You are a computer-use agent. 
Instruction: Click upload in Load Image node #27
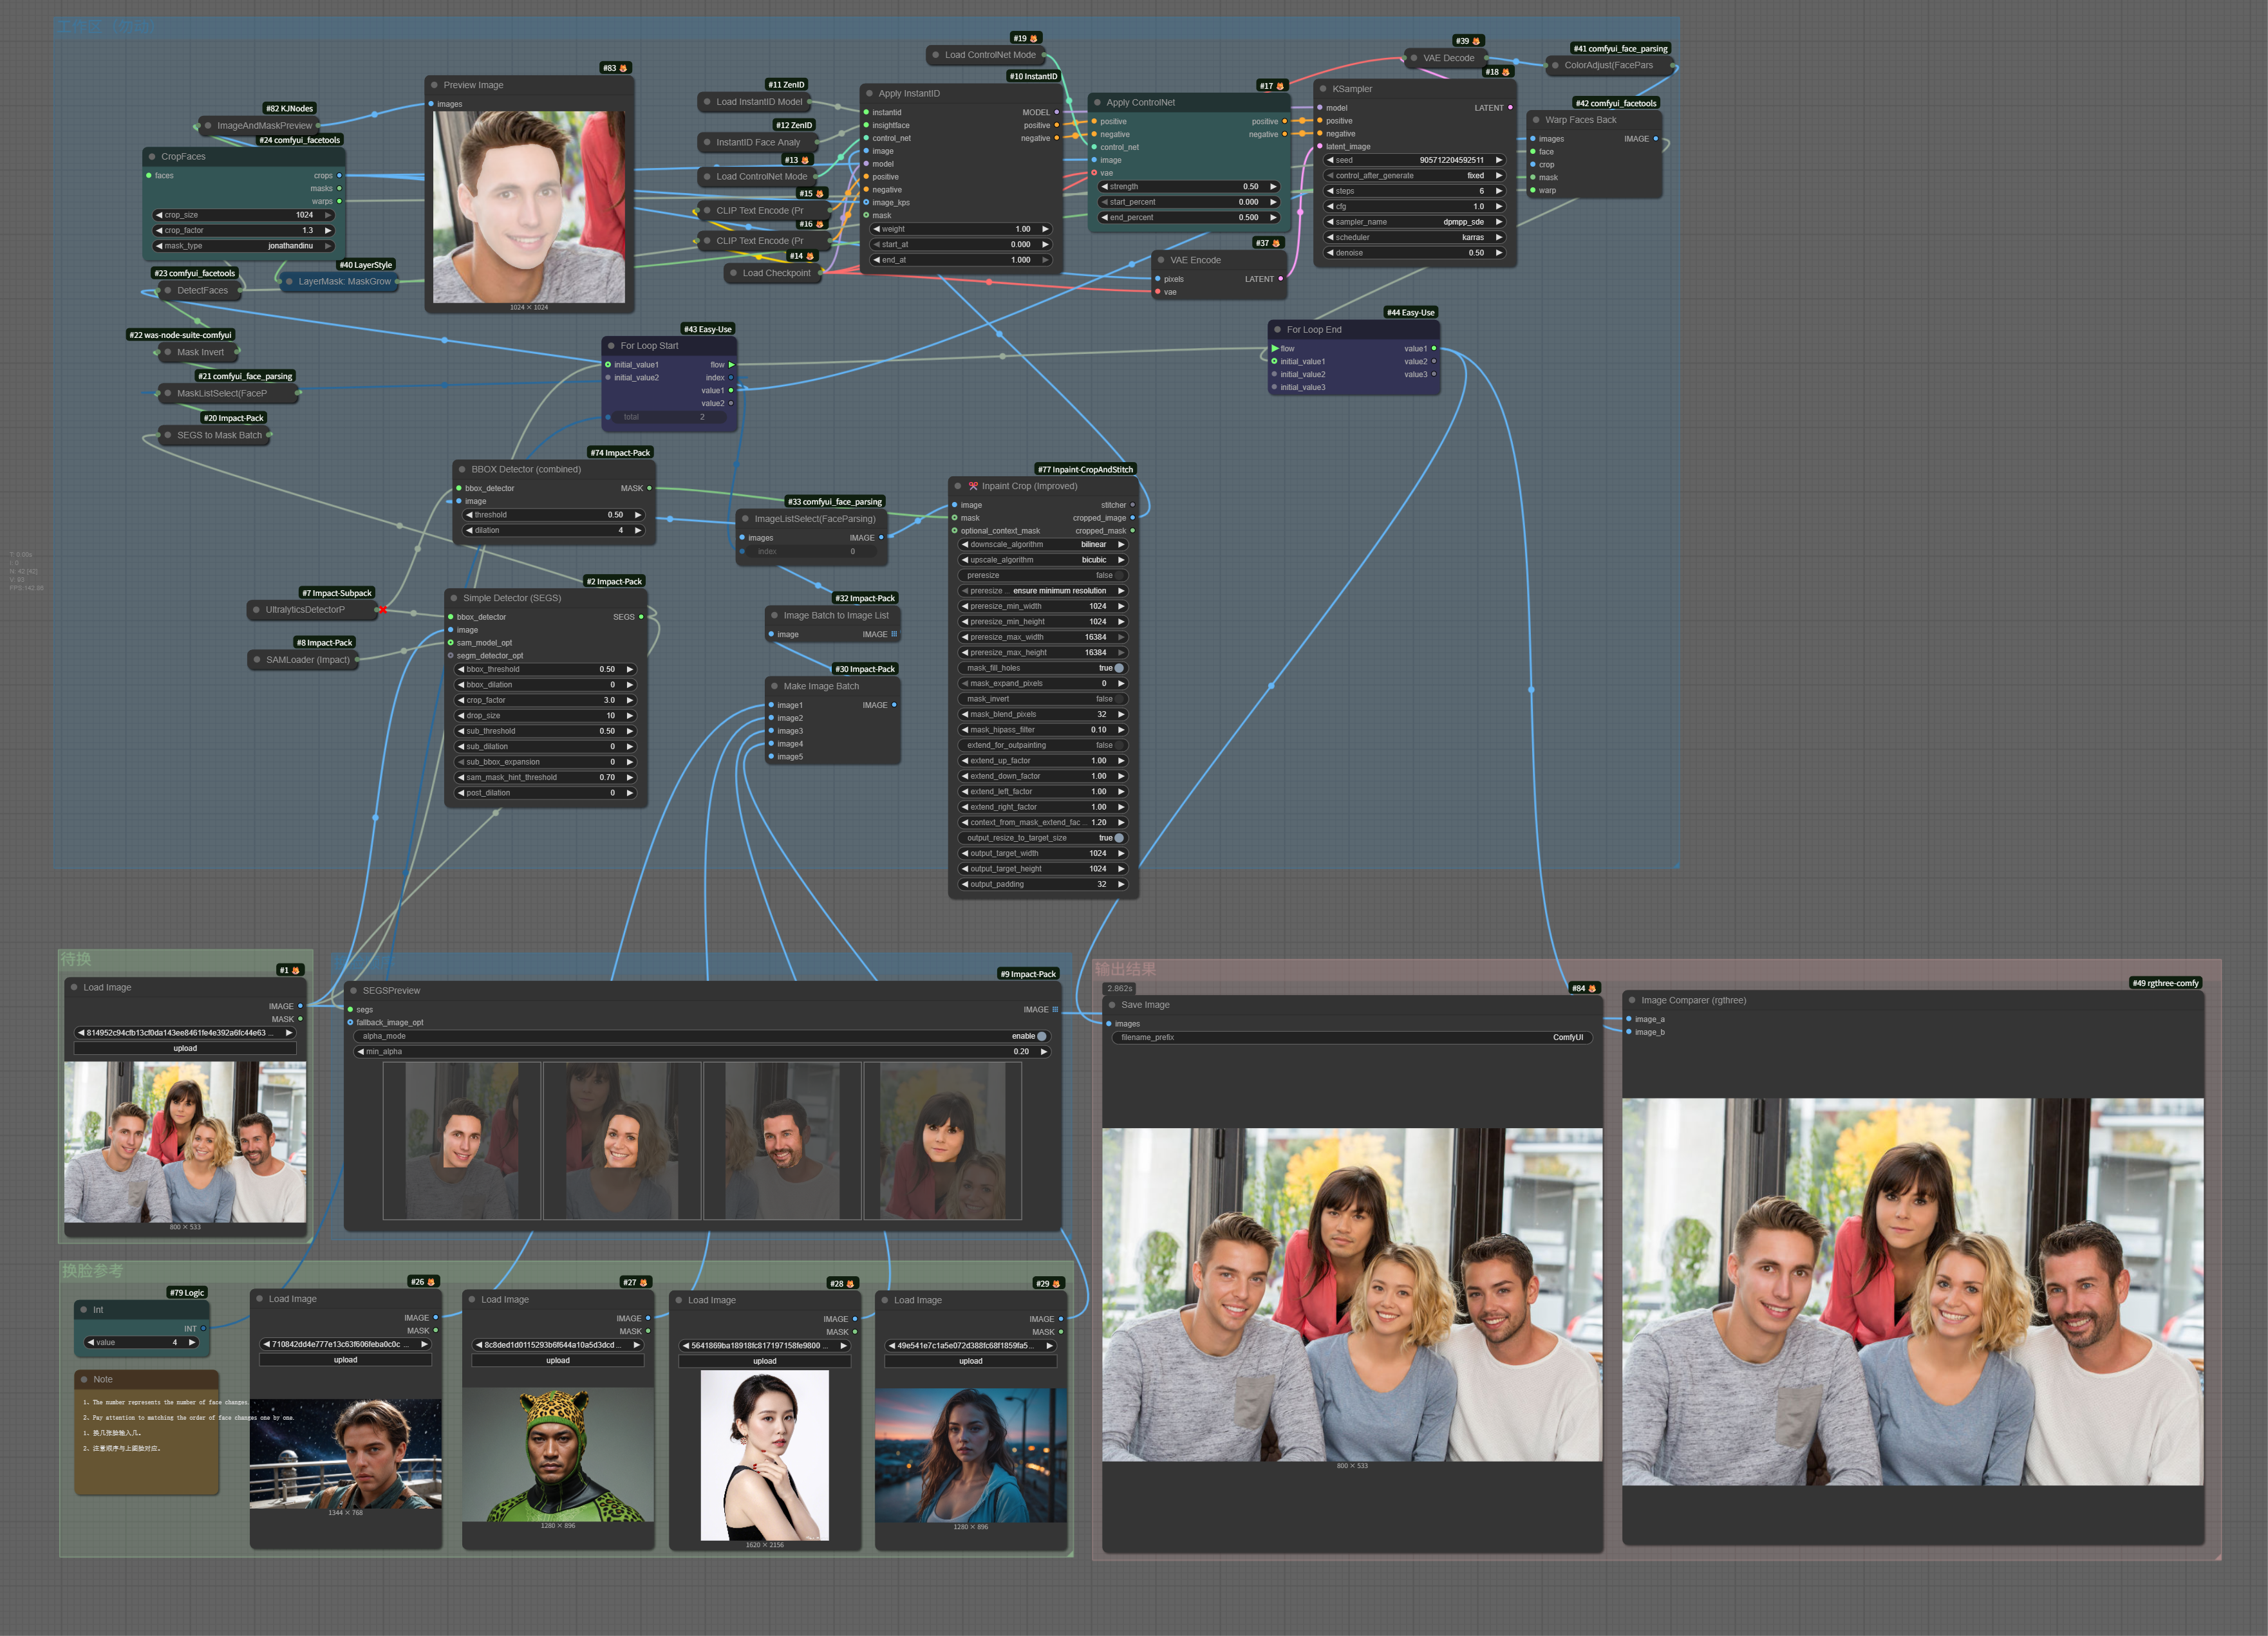[x=558, y=1361]
